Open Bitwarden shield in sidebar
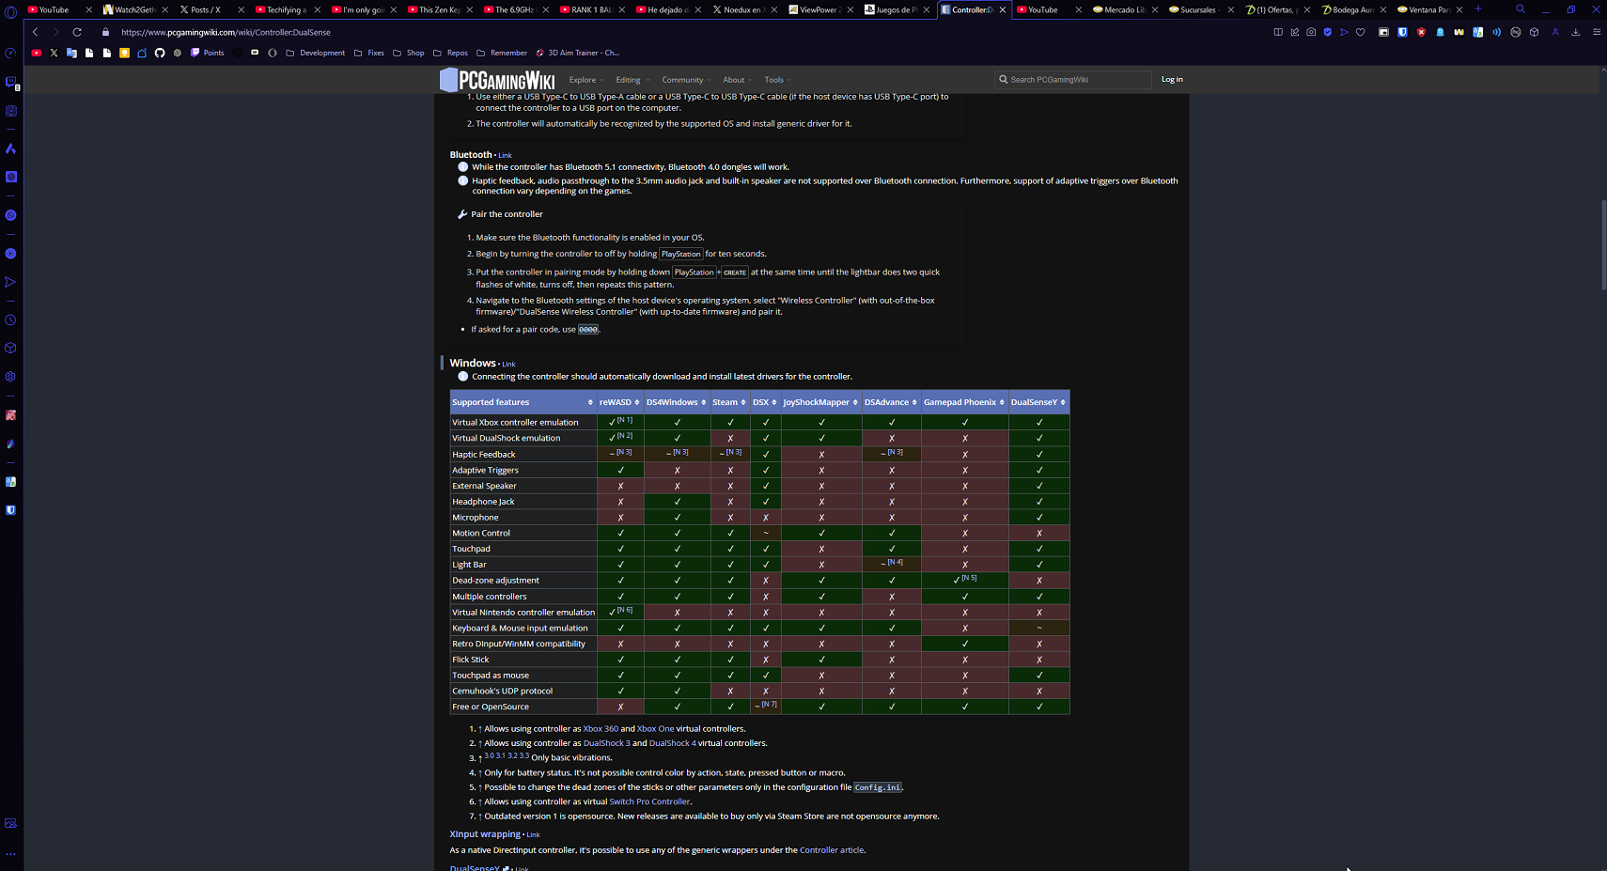The height and width of the screenshot is (871, 1607). click(x=11, y=510)
